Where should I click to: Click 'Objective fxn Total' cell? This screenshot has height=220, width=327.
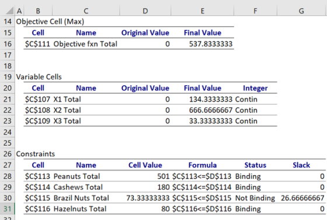[85, 44]
